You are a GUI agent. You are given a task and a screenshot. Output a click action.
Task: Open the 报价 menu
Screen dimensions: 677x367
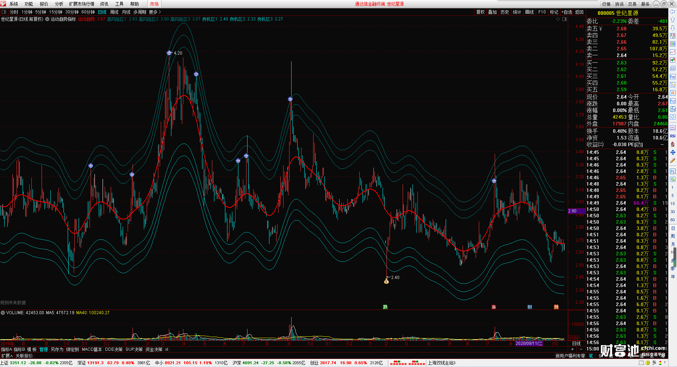click(x=44, y=4)
